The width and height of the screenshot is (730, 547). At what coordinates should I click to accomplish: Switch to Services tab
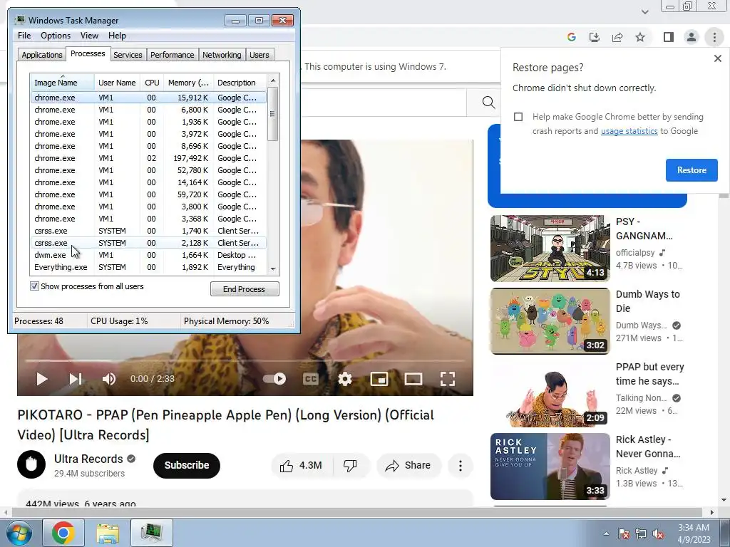click(128, 55)
